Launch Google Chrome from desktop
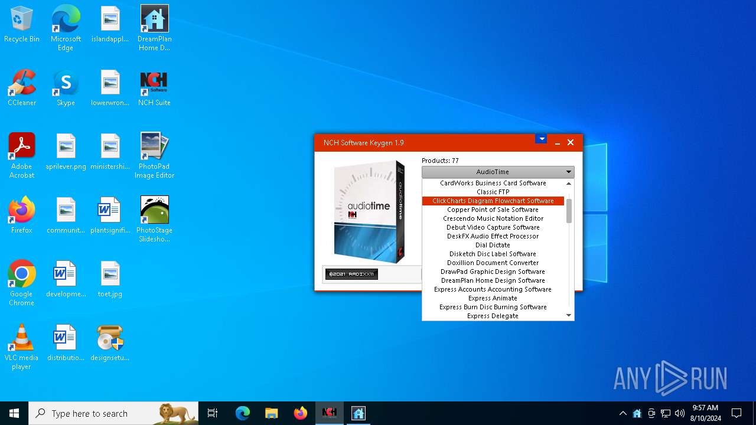 [x=22, y=283]
